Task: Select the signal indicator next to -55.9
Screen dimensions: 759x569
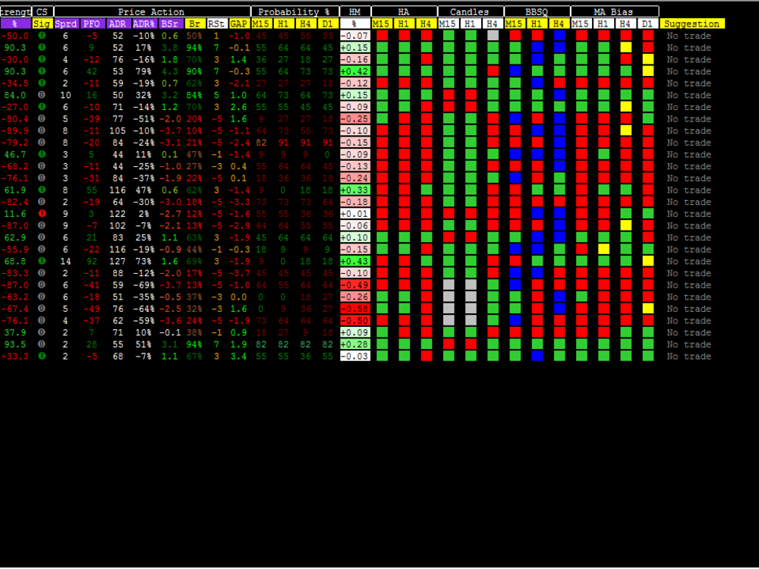Action: coord(42,249)
